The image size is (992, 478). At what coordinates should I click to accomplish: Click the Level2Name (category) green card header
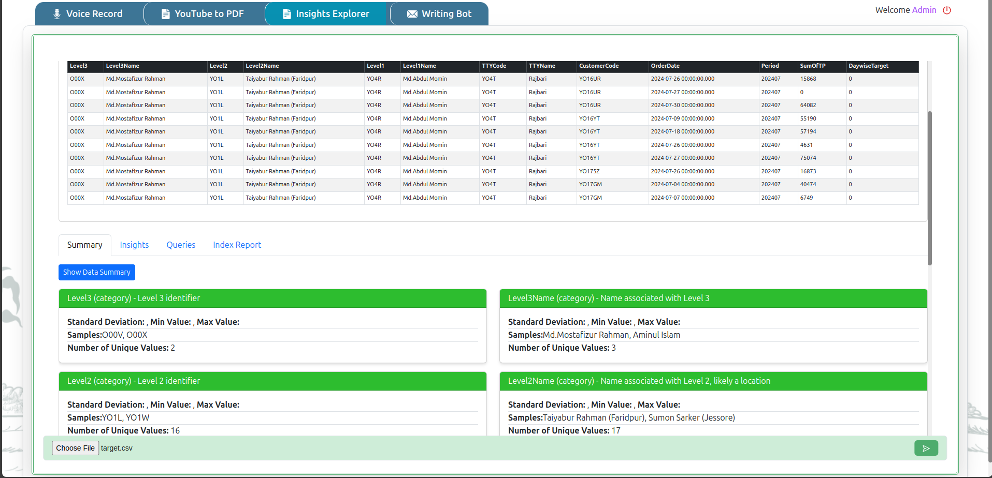(713, 381)
